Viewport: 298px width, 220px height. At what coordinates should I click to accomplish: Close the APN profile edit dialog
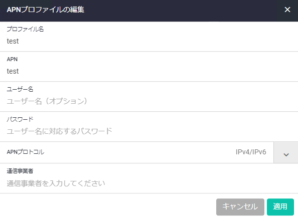[287, 10]
